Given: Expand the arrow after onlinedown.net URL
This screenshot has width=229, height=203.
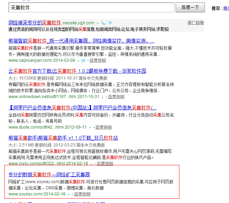Looking at the screenshot, I should (x=103, y=97).
